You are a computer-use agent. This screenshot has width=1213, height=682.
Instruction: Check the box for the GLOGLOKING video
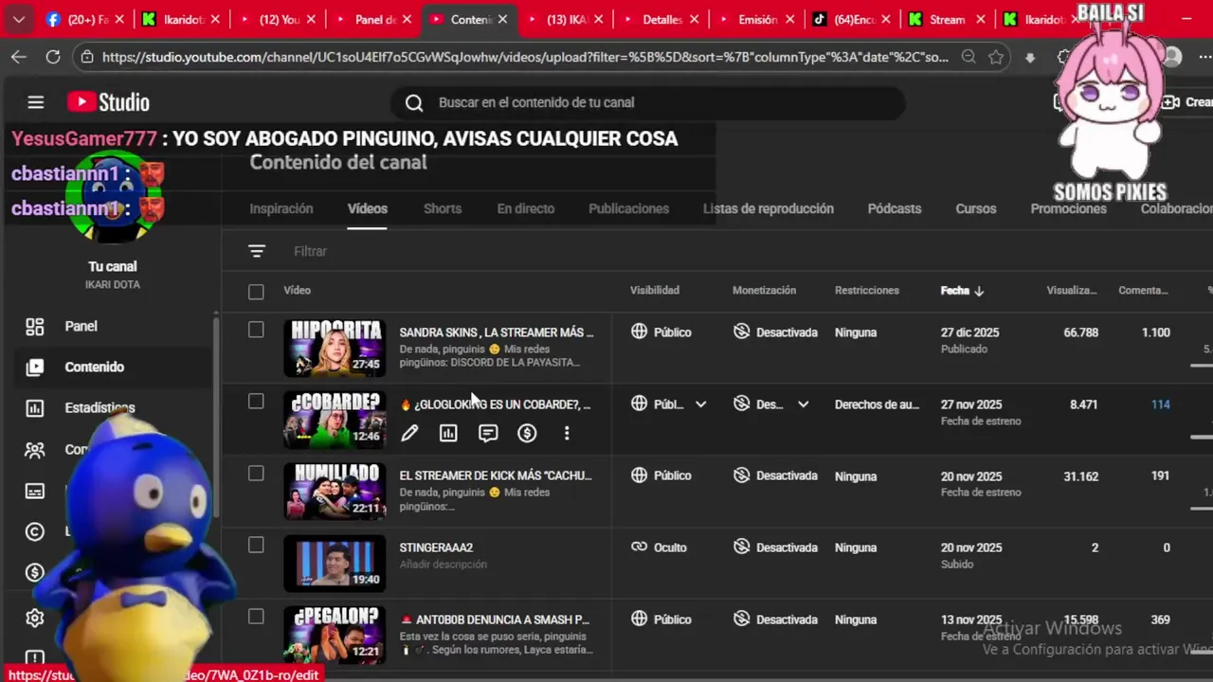[x=256, y=402]
